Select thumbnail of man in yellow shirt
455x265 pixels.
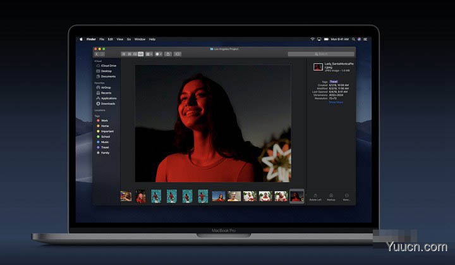click(x=234, y=197)
